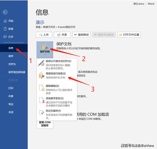Click the 共享 button under file path

coord(62,35)
